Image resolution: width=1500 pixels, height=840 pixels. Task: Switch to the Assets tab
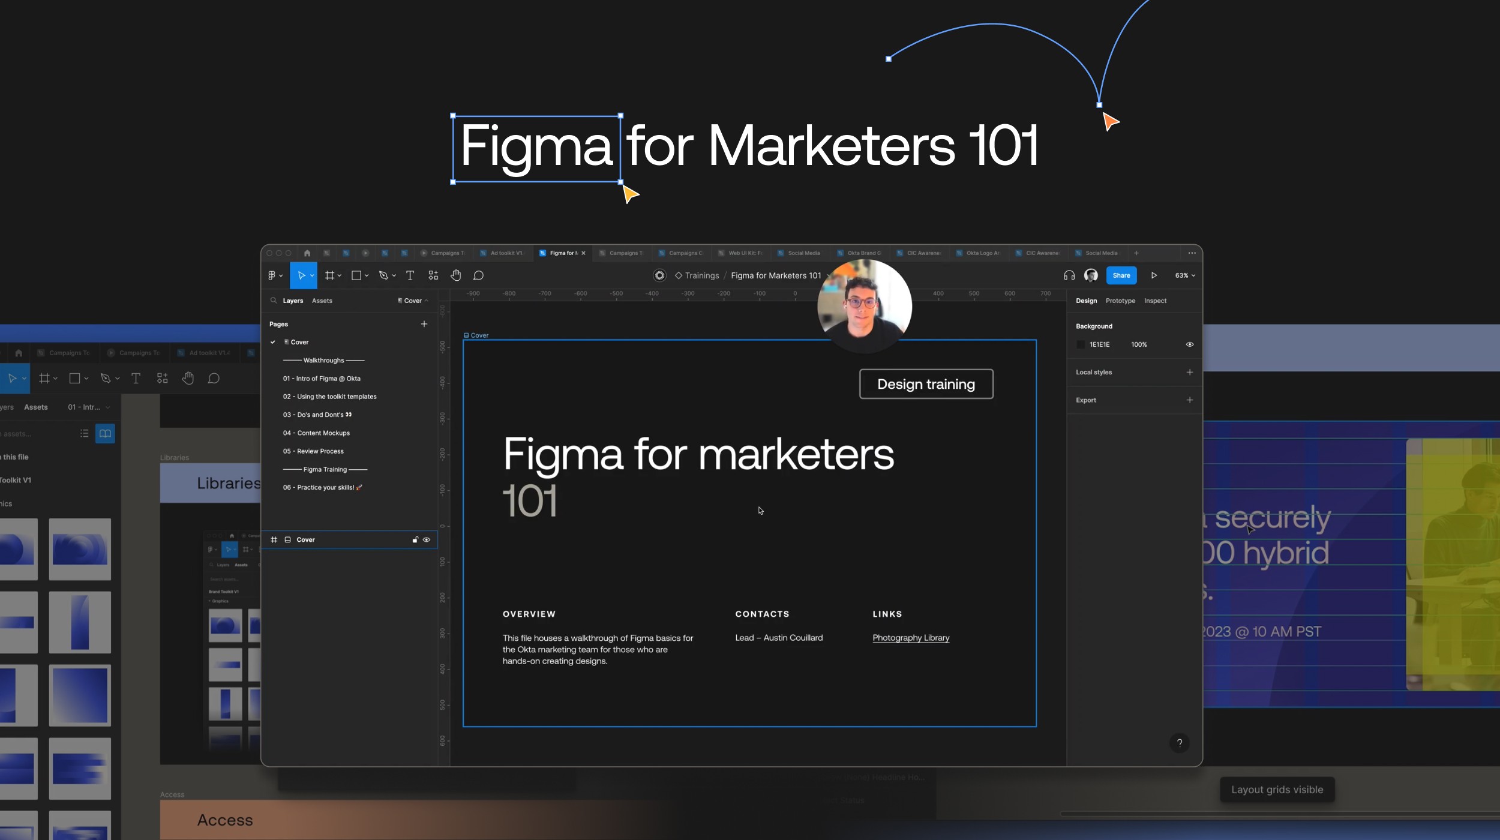tap(322, 301)
